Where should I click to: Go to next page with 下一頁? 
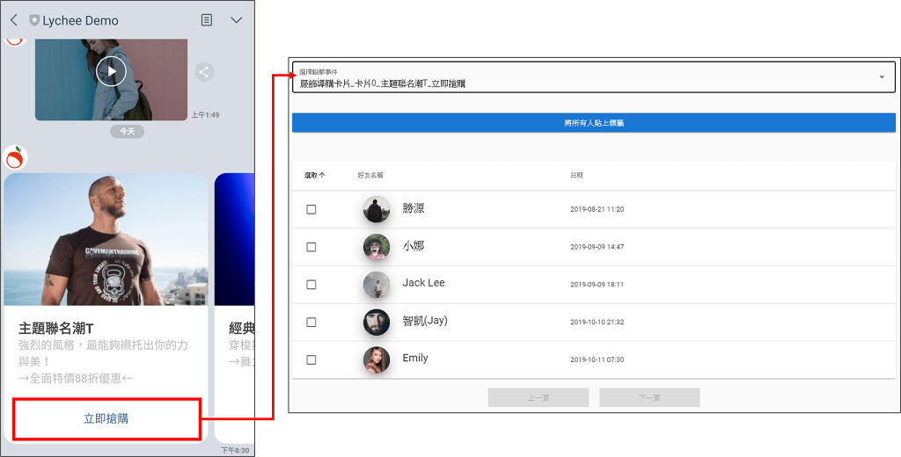tap(649, 398)
